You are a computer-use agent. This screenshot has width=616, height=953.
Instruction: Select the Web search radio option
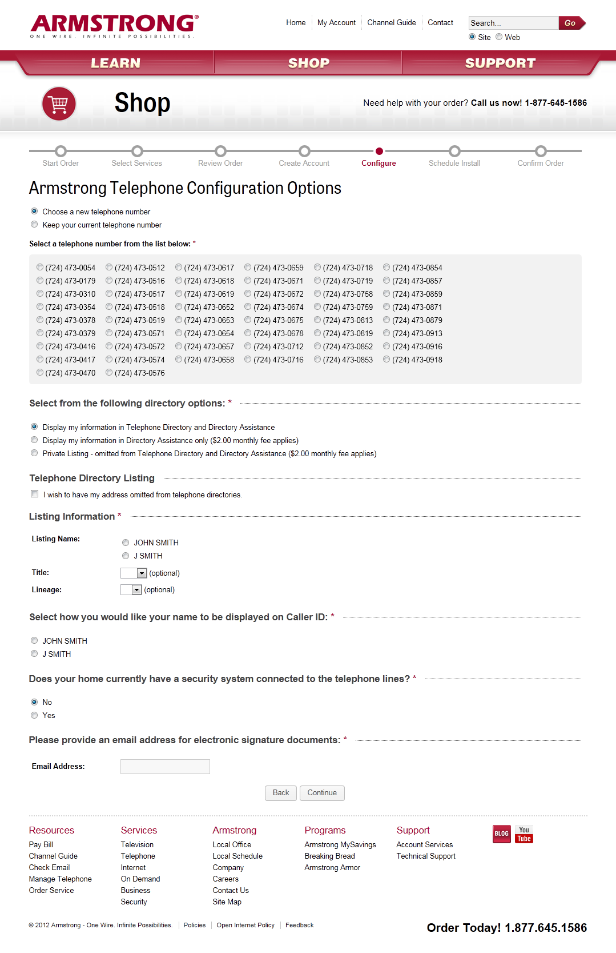499,37
